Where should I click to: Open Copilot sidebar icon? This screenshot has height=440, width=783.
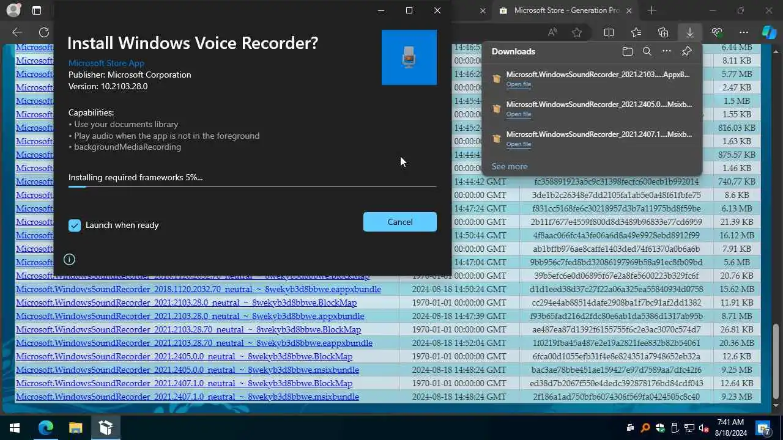[x=769, y=32]
